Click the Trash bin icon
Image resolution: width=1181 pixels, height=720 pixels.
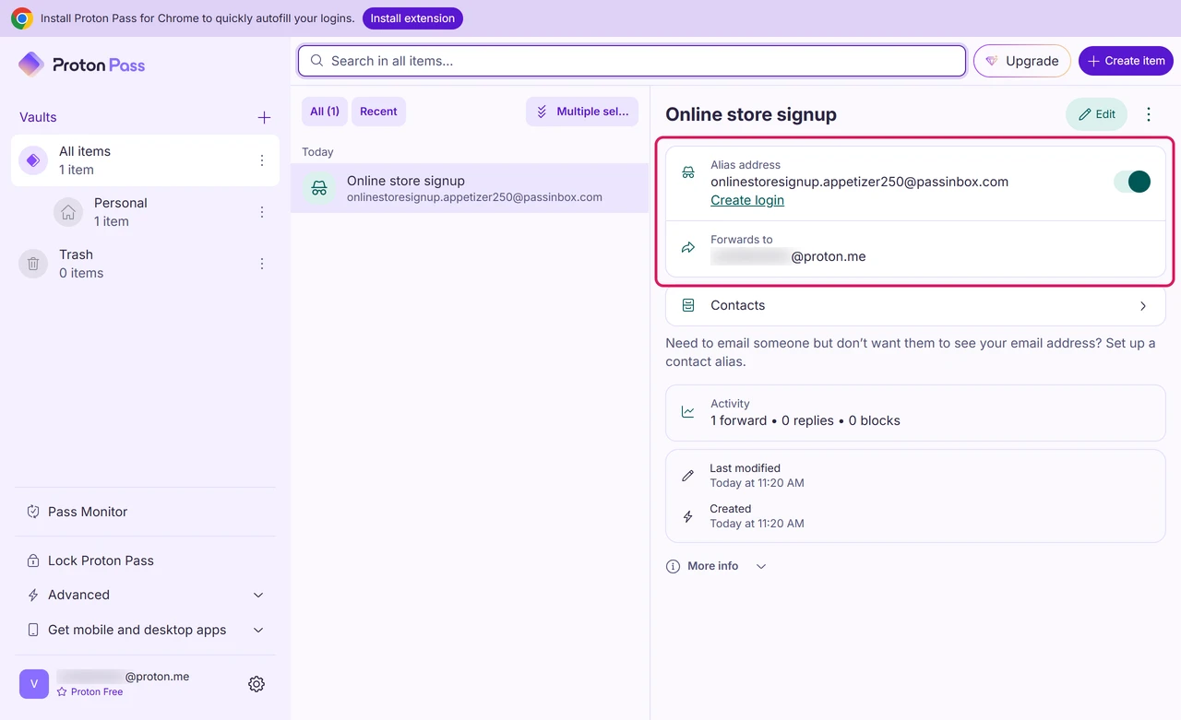coord(33,264)
